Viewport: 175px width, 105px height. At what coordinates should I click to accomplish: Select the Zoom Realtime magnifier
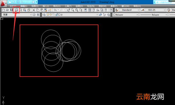click(73, 10)
